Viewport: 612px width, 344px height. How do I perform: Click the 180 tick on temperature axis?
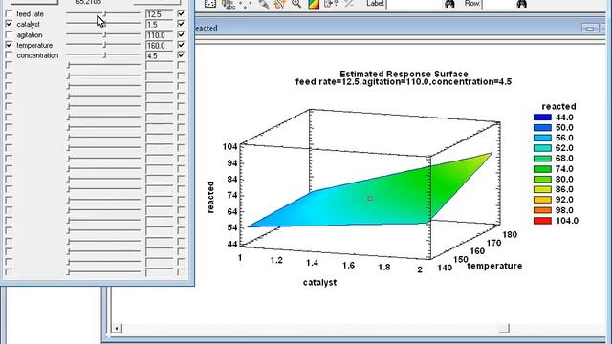pyautogui.click(x=510, y=235)
